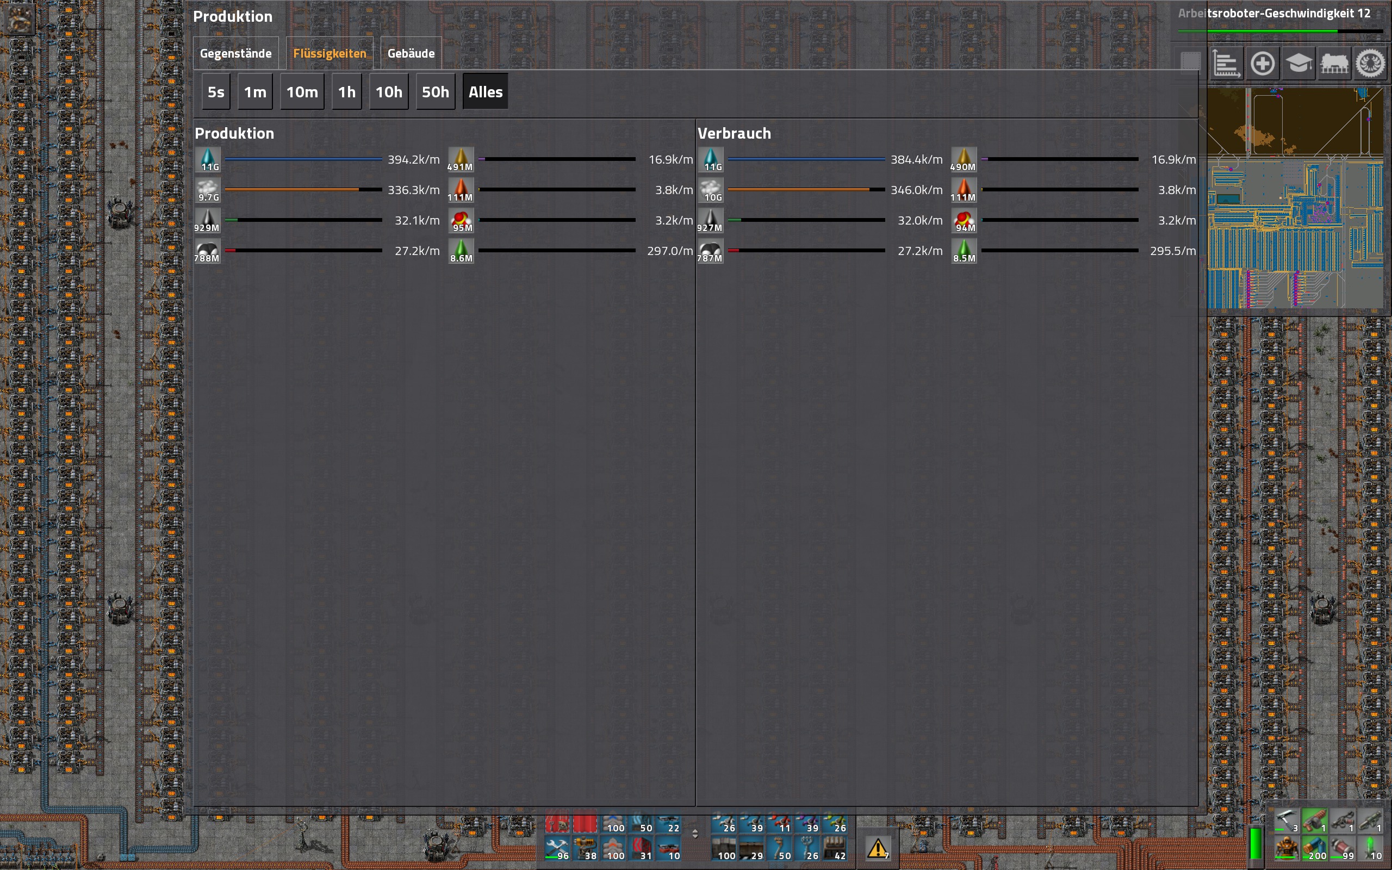Screen dimensions: 1392x870
Task: Click the 929M crude oil icon in Produktion
Action: click(x=208, y=220)
